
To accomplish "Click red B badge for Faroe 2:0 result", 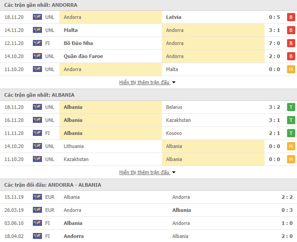I will 291,56.
